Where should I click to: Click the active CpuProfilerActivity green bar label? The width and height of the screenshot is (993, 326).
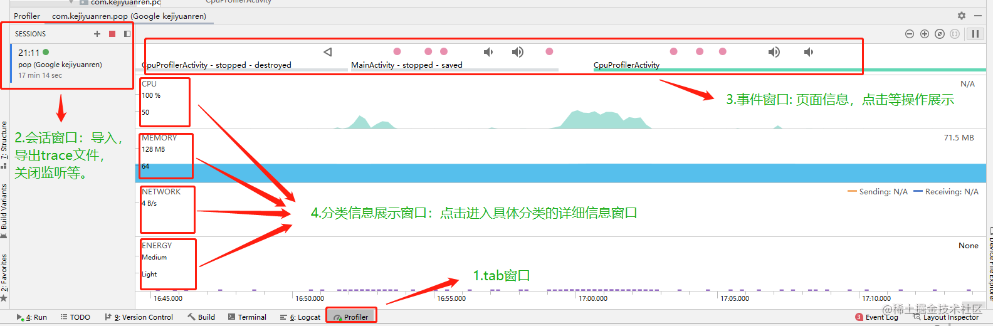click(x=626, y=65)
